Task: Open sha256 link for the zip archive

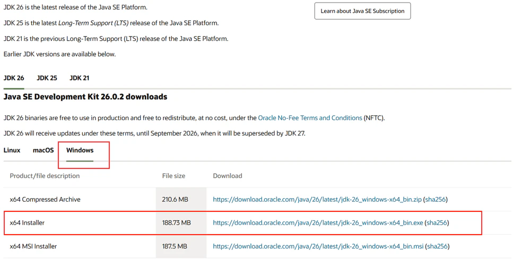Action: tap(436, 199)
